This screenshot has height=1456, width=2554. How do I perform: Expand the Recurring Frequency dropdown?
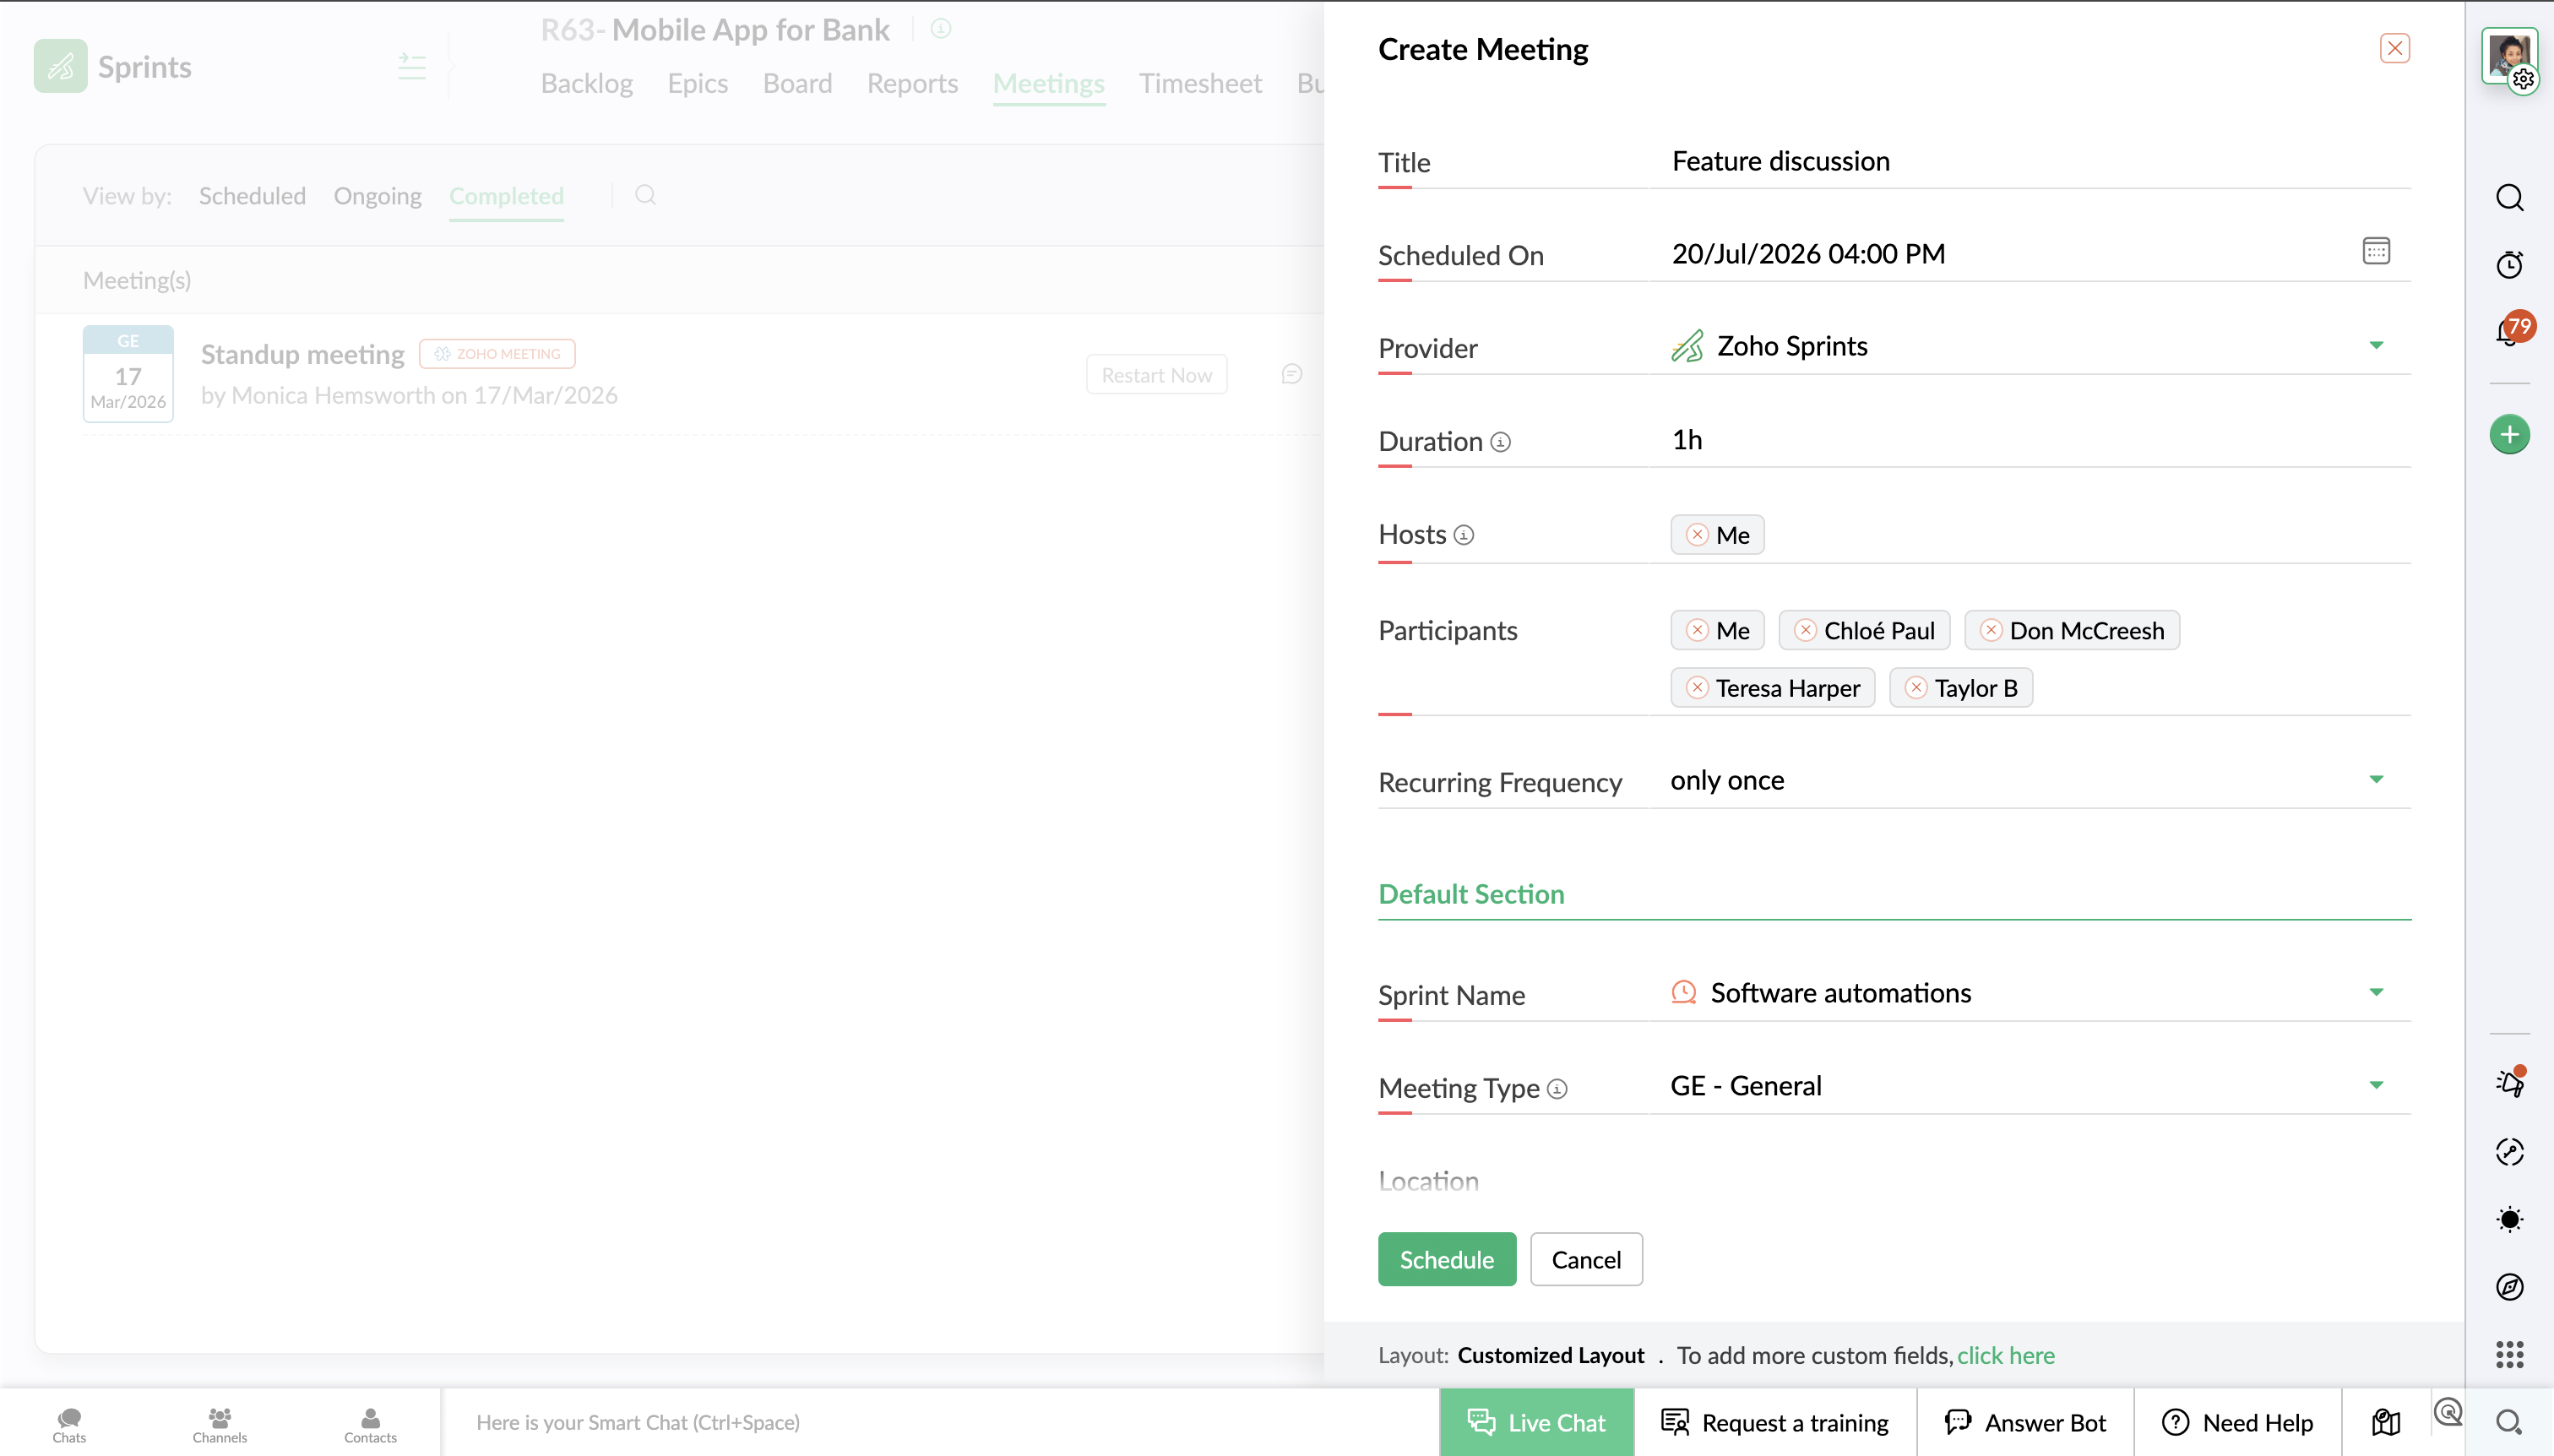[x=2376, y=779]
